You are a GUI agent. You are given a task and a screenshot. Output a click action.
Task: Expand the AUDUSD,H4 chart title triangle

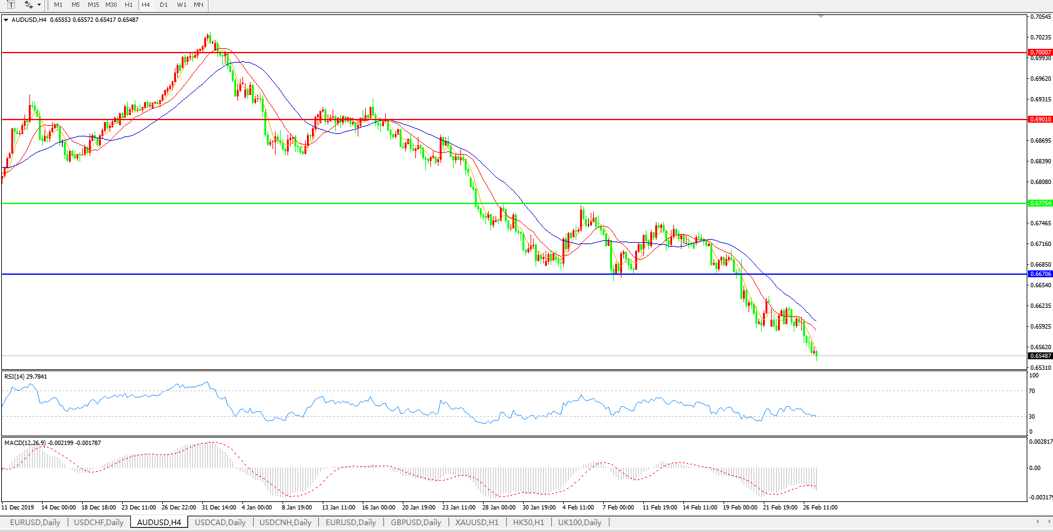tap(6, 20)
